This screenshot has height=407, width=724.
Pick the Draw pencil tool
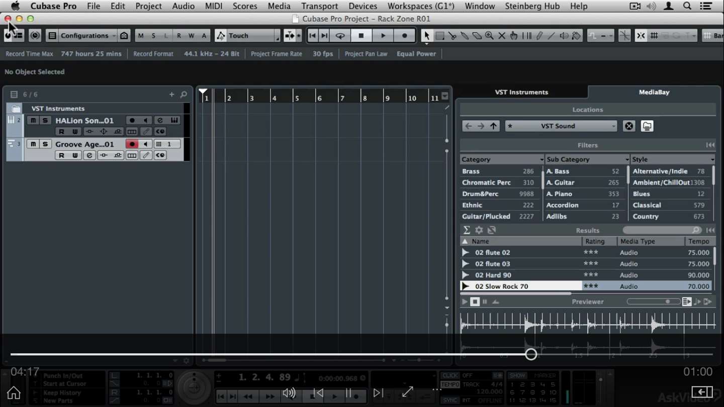[539, 36]
